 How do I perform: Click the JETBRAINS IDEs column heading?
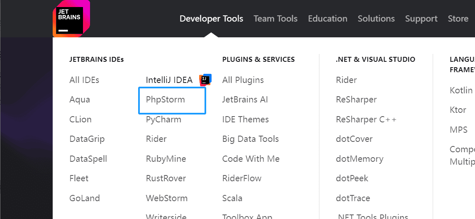[x=96, y=59]
